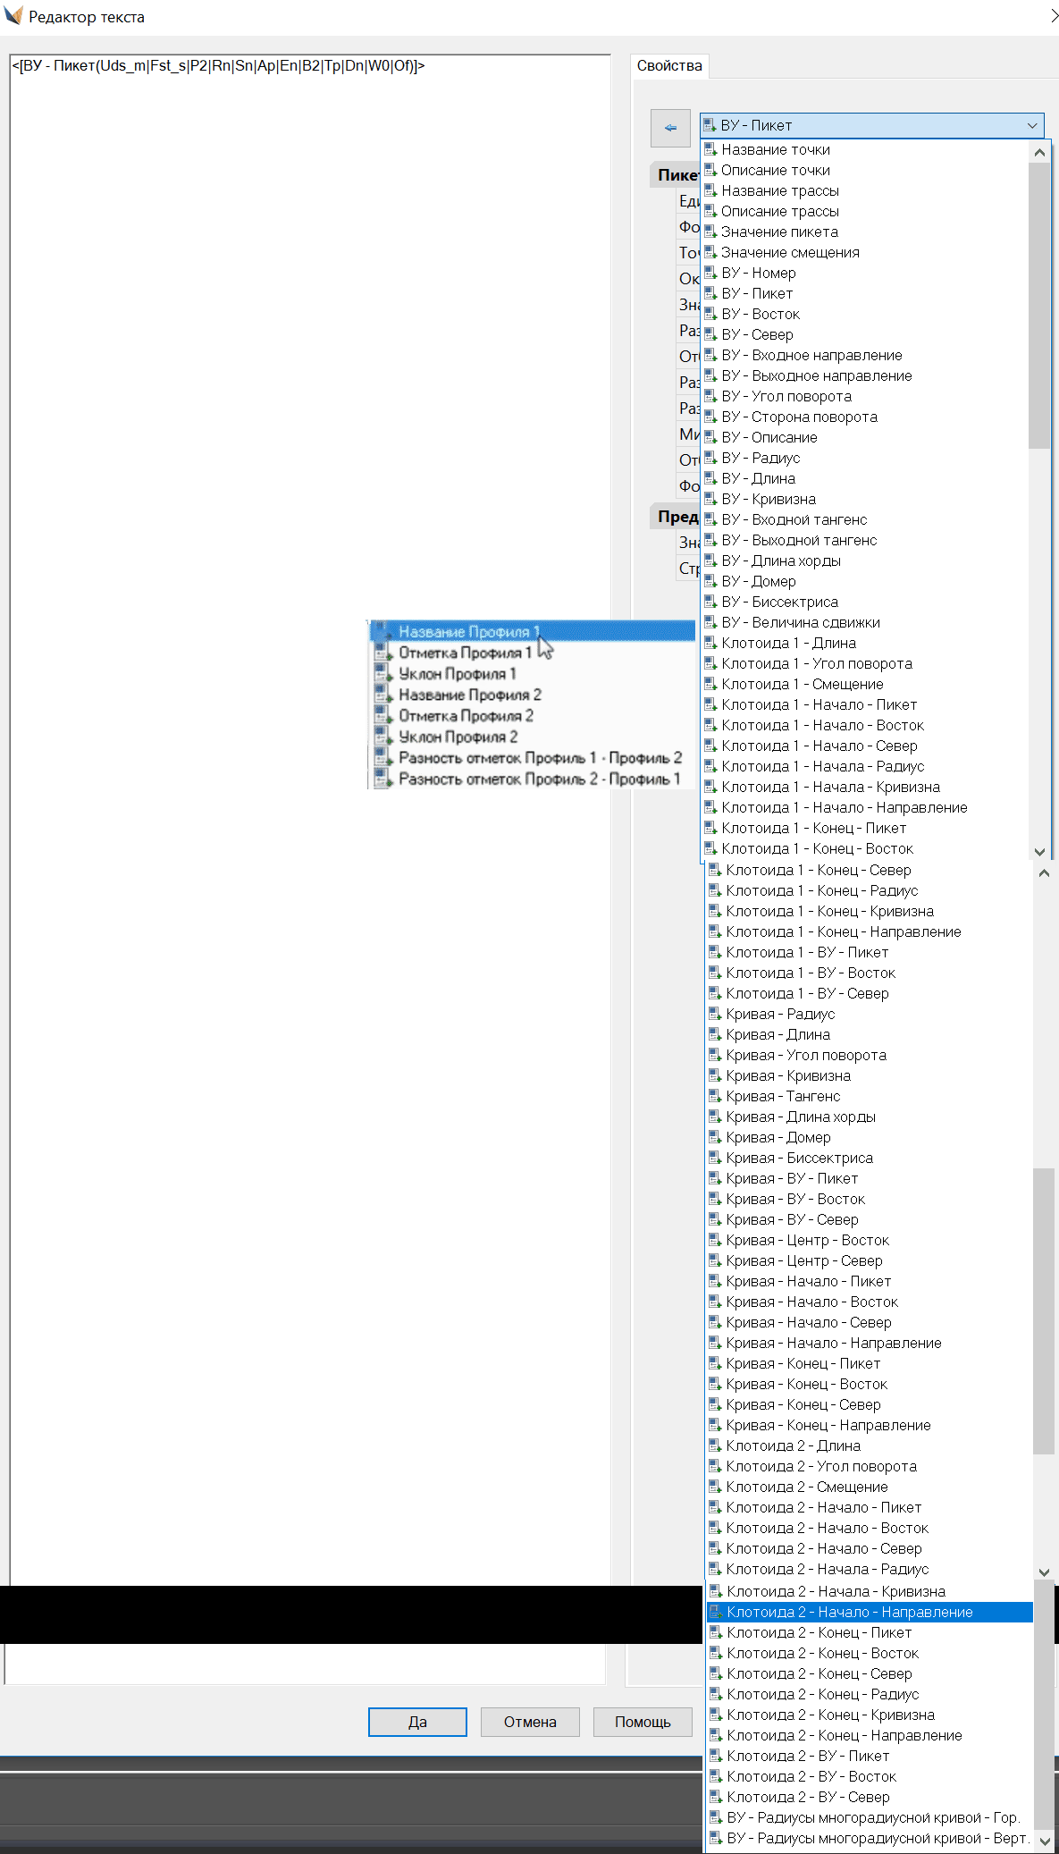Click the application logo in title bar
This screenshot has height=1854, width=1059.
pyautogui.click(x=13, y=16)
